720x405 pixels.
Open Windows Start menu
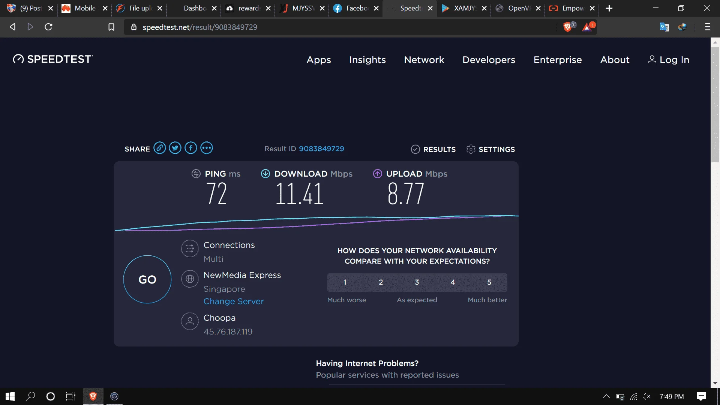pyautogui.click(x=10, y=396)
